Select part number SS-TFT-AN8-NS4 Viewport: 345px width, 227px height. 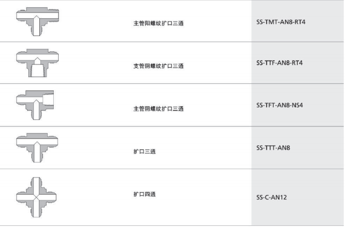[x=280, y=105]
